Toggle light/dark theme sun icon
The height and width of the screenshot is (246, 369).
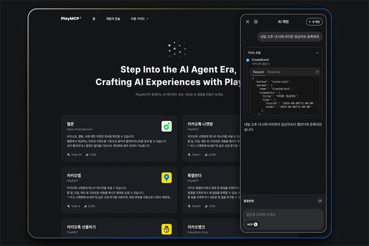click(256, 22)
